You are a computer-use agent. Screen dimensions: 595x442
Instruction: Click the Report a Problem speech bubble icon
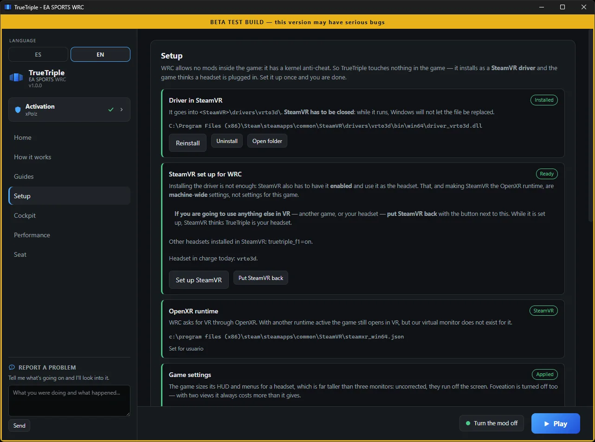click(12, 367)
